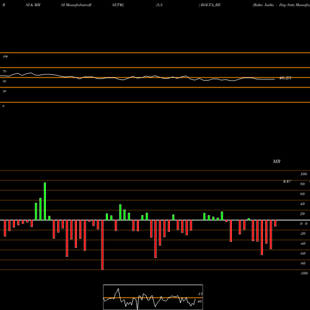Click the 'SI & MR' header text
Screen dimensions: 310x310
coord(33,5)
